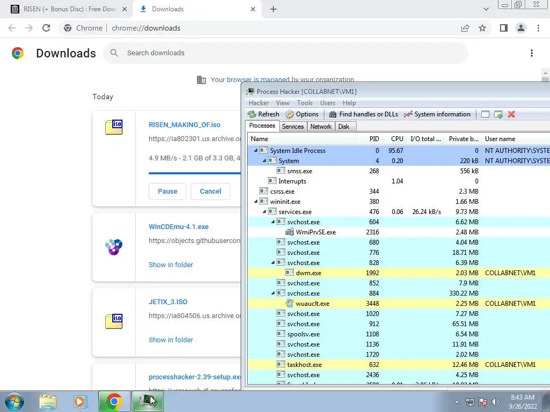Collapse System Idle Process tree node
This screenshot has width=550, height=412.
pyautogui.click(x=256, y=150)
